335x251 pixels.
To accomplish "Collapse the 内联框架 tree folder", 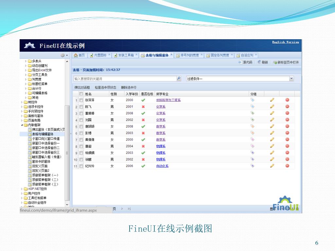I will (x=22, y=125).
